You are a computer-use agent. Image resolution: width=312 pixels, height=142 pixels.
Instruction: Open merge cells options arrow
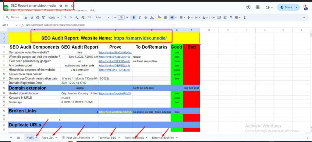176,17
